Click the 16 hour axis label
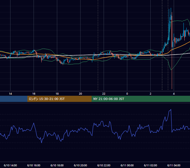Image resolution: width=190 pixels, height=168 pixels. point(34,94)
